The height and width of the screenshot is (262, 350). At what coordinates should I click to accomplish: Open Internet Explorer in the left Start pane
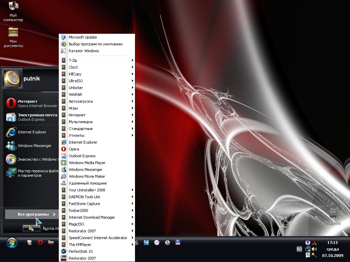32,132
